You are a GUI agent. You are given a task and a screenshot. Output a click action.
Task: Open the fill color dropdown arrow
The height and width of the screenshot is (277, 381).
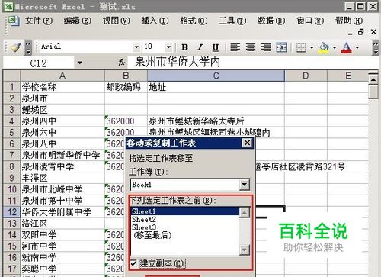[x=335, y=47]
